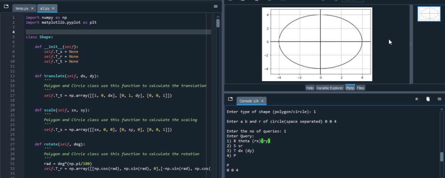The height and width of the screenshot is (178, 445).
Task: Click the rotation docstring comment line
Action: pos(122,153)
